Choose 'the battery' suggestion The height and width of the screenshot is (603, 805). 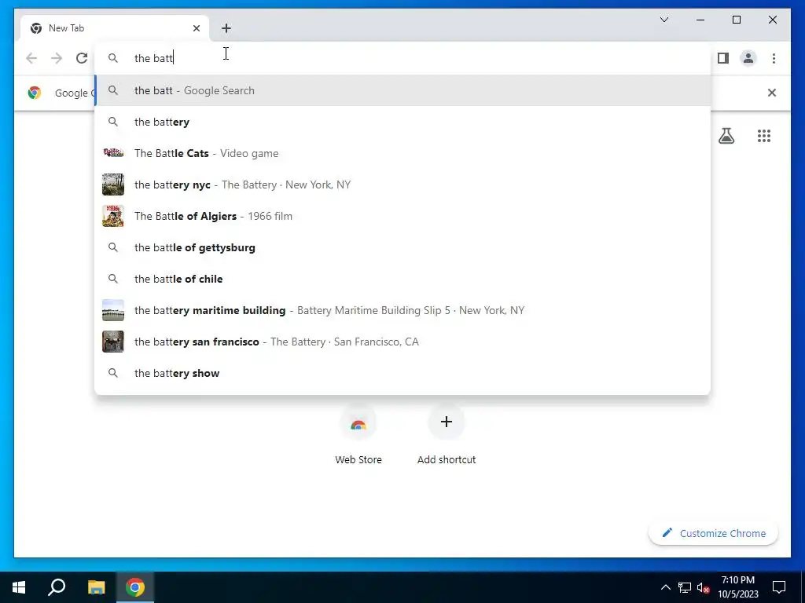coord(402,122)
